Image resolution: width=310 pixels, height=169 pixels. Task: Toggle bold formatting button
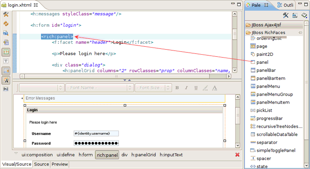[x=177, y=88]
